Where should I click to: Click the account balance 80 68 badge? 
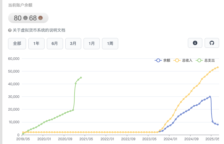click(28, 18)
